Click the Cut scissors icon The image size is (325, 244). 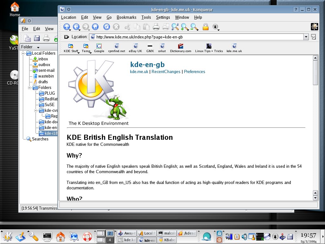click(128, 27)
